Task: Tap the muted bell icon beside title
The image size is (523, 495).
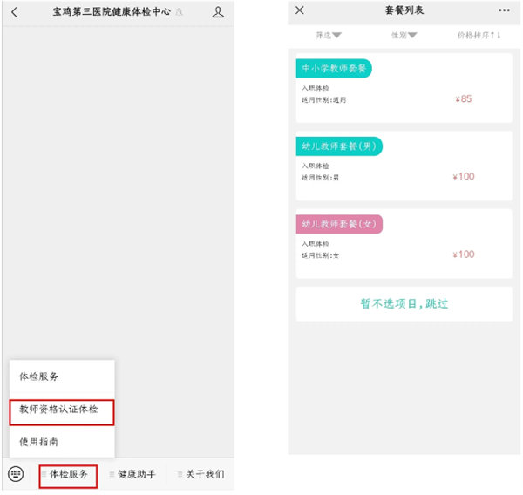Action: click(x=179, y=13)
